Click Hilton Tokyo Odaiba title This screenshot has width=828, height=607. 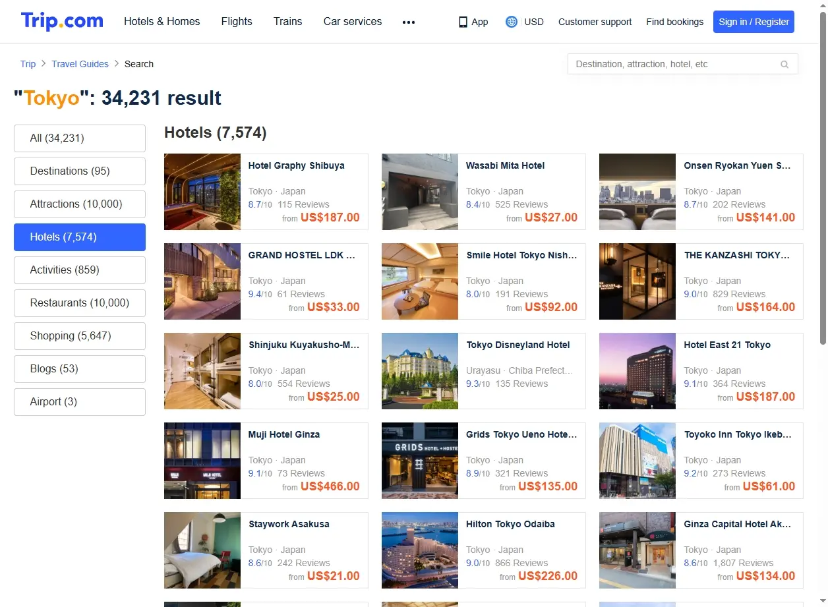pos(510,524)
